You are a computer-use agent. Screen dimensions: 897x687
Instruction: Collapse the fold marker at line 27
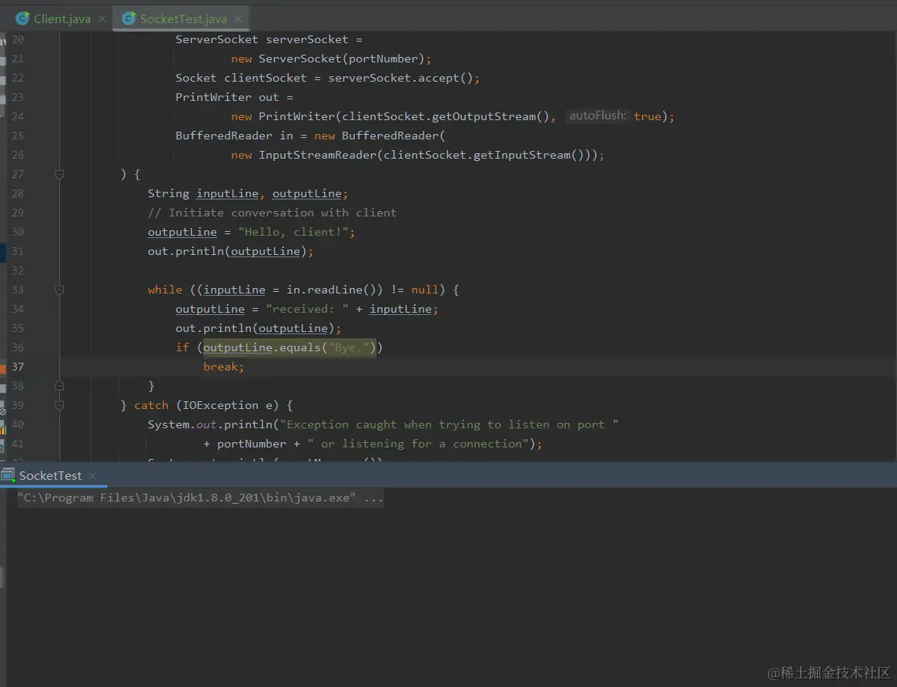coord(59,174)
